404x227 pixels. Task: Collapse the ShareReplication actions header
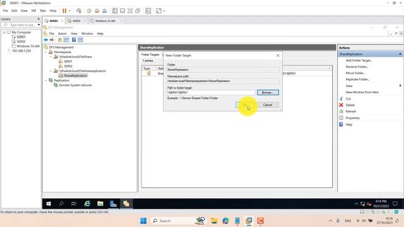(x=400, y=54)
